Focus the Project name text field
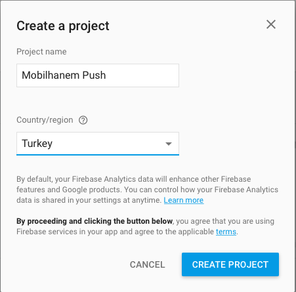This screenshot has height=292, width=296. pos(98,75)
